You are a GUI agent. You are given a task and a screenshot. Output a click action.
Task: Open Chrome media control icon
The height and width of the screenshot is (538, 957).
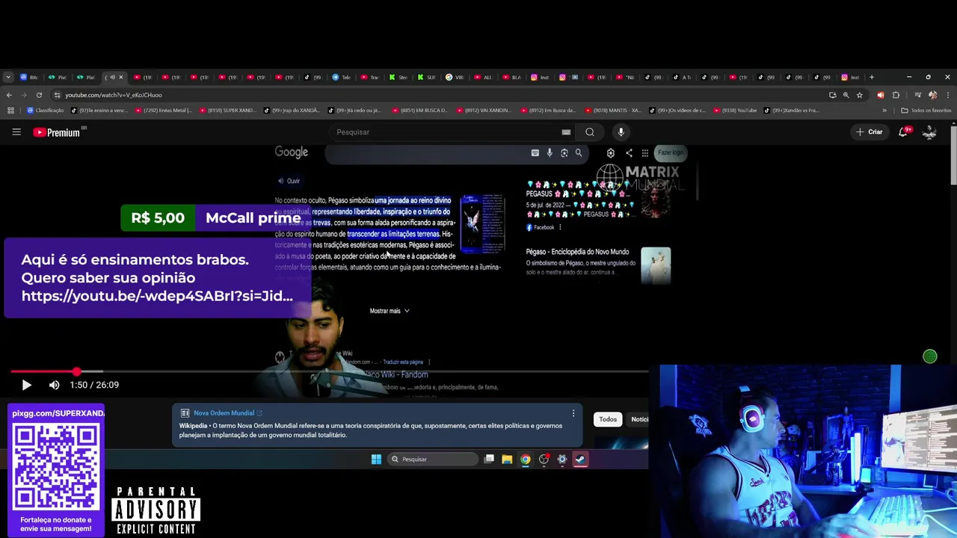[917, 95]
